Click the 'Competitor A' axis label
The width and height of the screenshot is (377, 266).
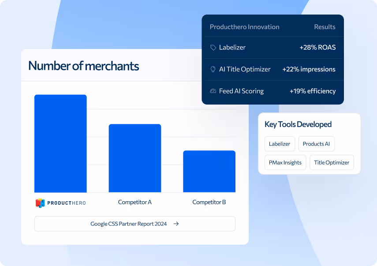click(x=135, y=202)
